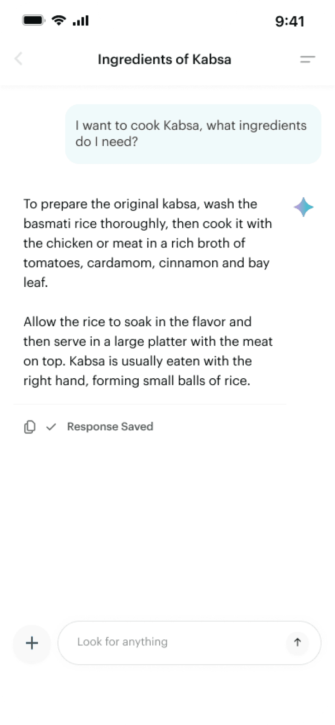
Task: Send message with the up arrow
Action: 297,642
